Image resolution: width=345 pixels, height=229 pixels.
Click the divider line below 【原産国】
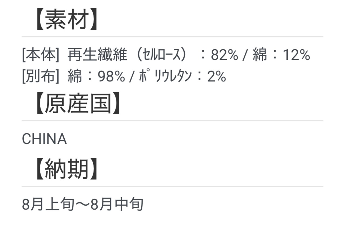172,121
